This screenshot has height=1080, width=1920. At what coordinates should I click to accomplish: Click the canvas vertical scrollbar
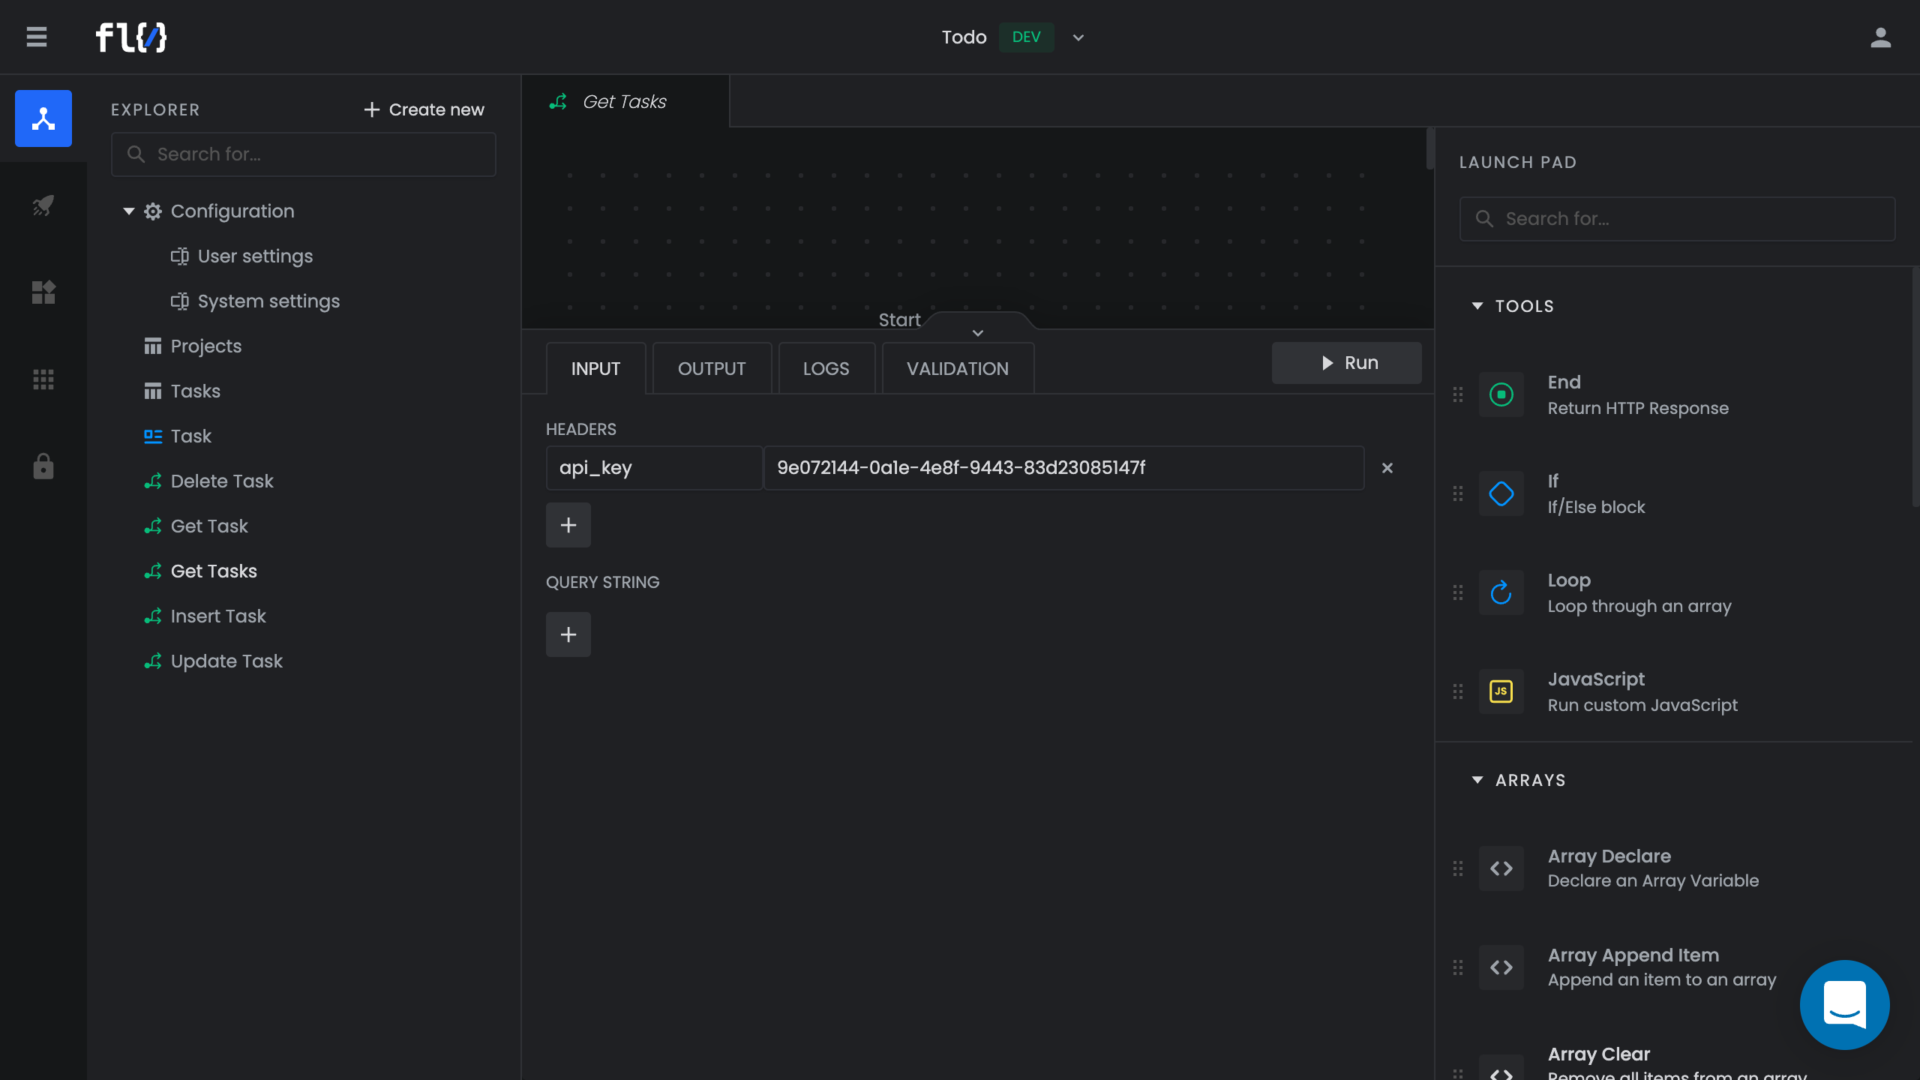pyautogui.click(x=1430, y=148)
